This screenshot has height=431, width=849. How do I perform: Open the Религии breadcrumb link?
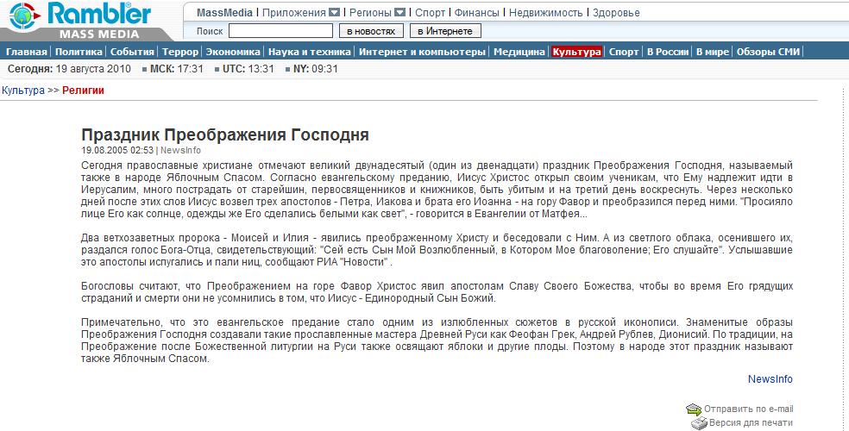click(x=83, y=91)
